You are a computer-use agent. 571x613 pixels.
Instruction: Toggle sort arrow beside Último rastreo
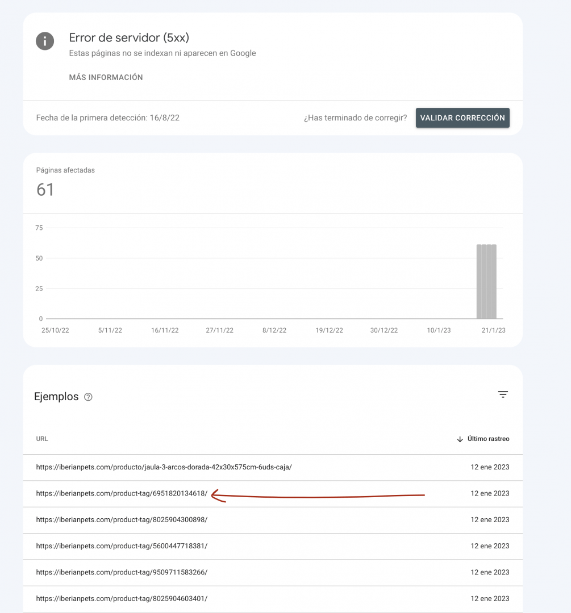pyautogui.click(x=460, y=439)
